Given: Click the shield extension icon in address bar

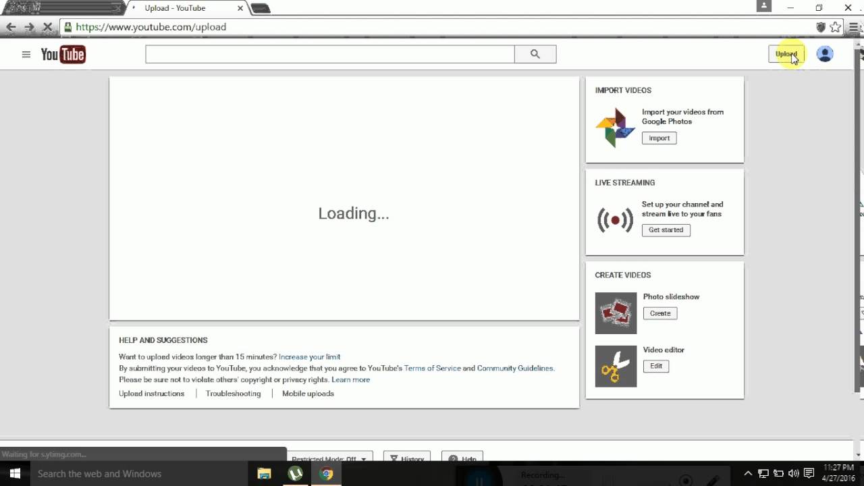Looking at the screenshot, I should [821, 27].
